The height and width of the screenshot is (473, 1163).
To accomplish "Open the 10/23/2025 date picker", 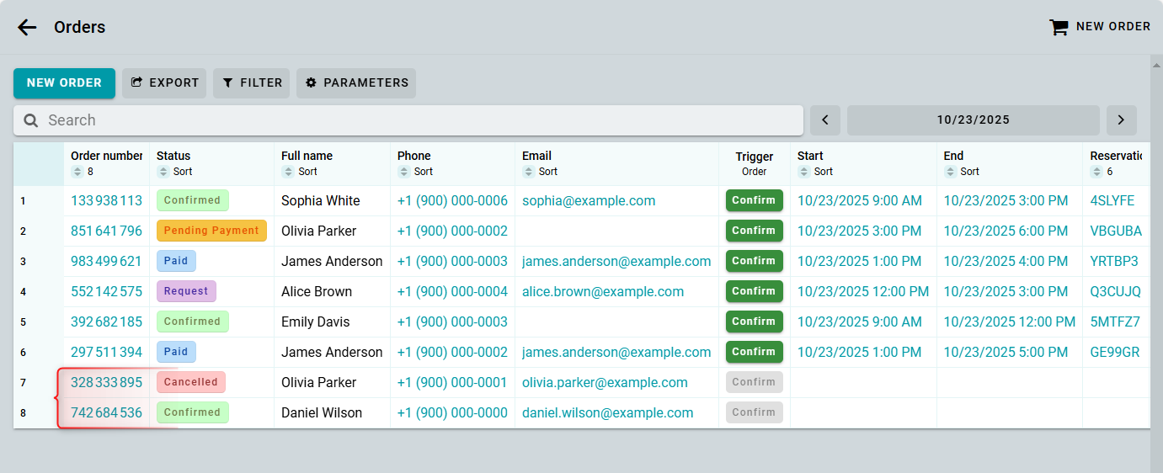I will coord(973,120).
